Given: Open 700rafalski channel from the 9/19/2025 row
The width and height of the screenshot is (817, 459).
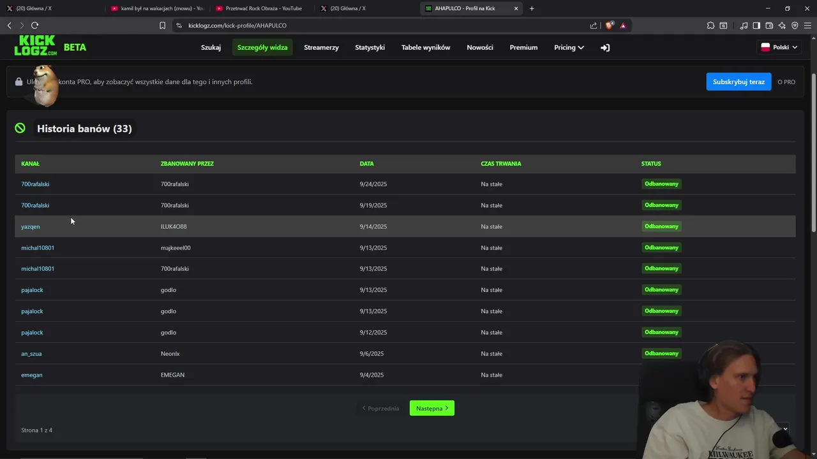Looking at the screenshot, I should tap(35, 205).
